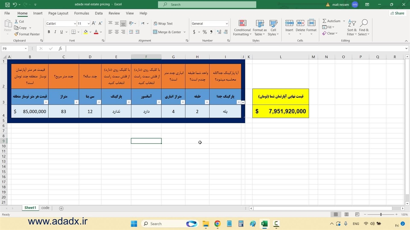Screen dimensions: 410x230
Task: Toggle Bold formatting
Action: point(49,32)
